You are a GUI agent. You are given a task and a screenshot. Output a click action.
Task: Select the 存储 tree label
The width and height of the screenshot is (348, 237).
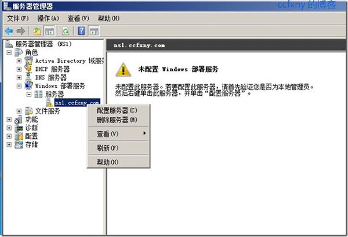(x=31, y=145)
